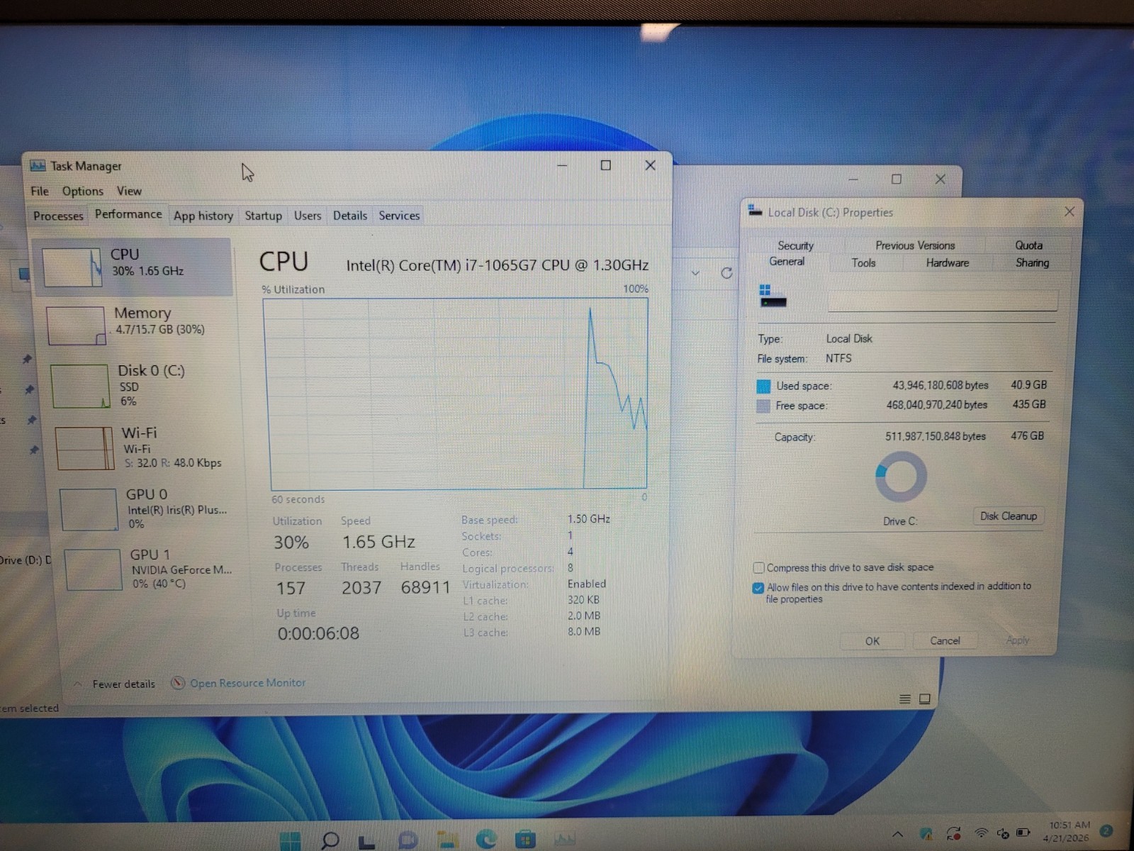Open the Tools tab in Properties

point(863,262)
